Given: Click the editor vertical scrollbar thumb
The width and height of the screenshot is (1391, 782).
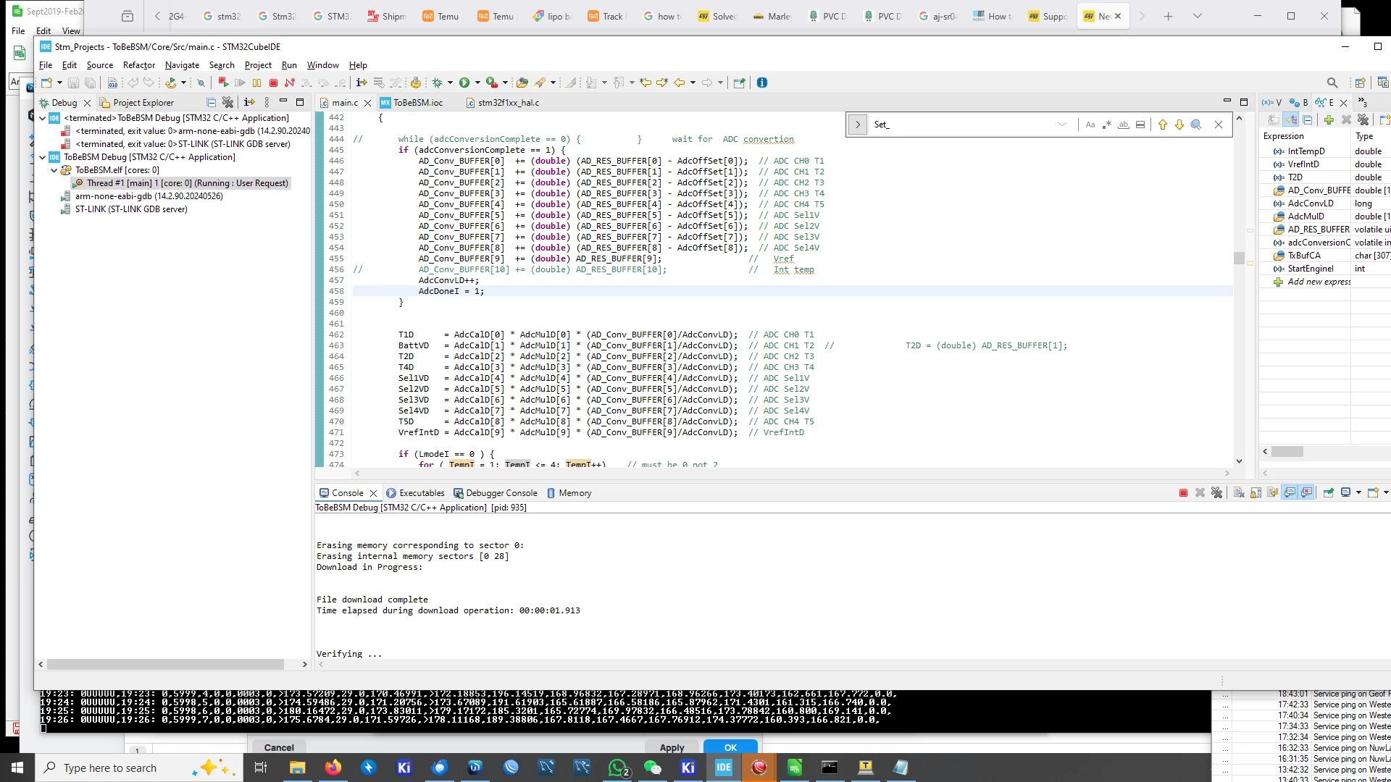Looking at the screenshot, I should (x=1239, y=258).
